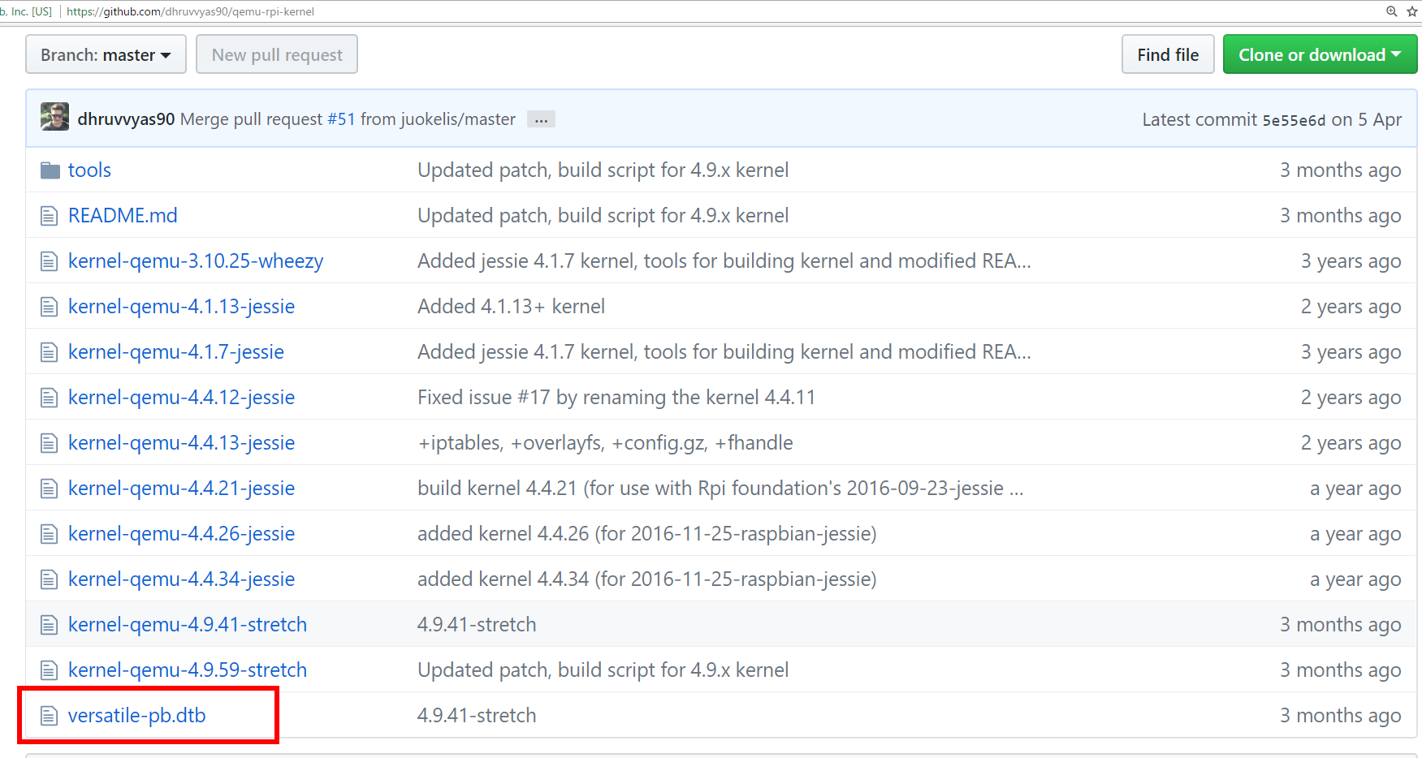The image size is (1422, 758).
Task: Open pull request #51 link
Action: [x=341, y=119]
